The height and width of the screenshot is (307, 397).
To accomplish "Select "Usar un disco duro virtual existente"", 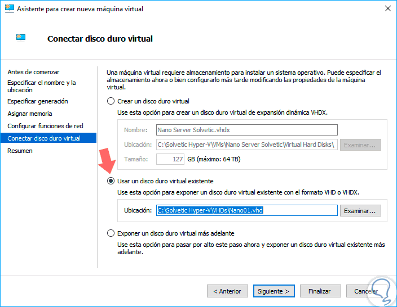I will pyautogui.click(x=111, y=181).
